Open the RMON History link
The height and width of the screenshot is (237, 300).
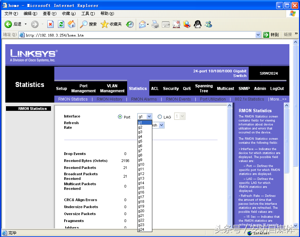click(x=110, y=99)
